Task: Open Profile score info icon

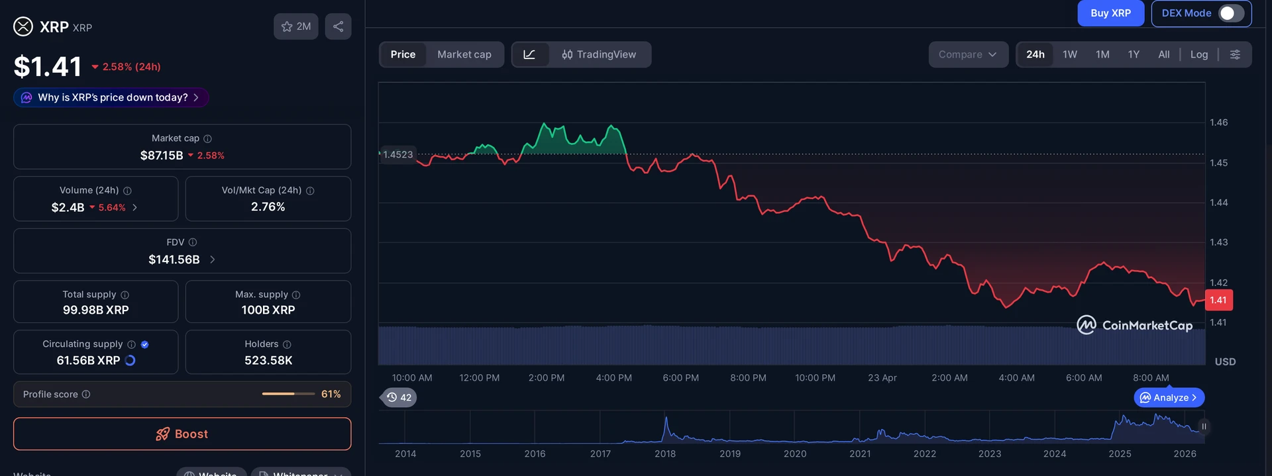Action: [x=86, y=394]
